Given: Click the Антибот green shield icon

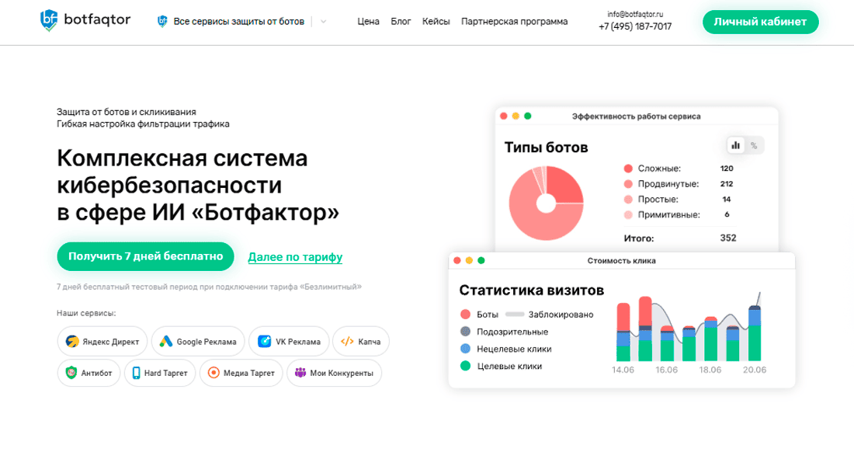Looking at the screenshot, I should pos(71,373).
